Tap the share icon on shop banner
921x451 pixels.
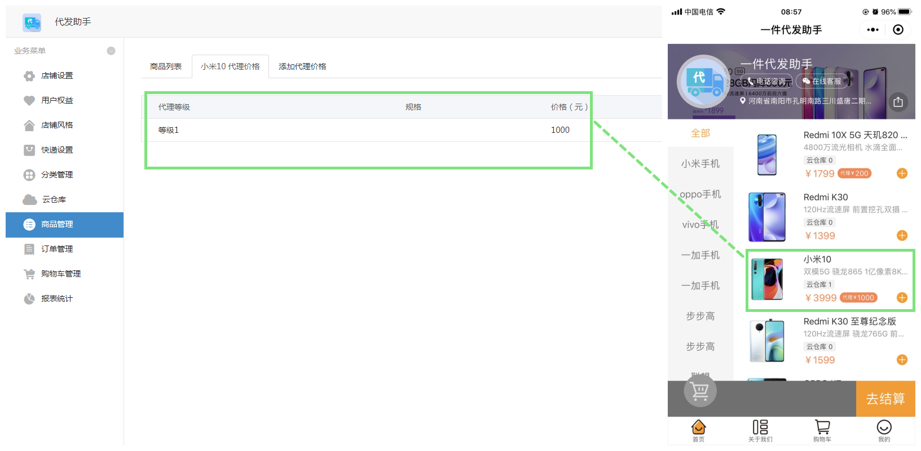point(898,102)
